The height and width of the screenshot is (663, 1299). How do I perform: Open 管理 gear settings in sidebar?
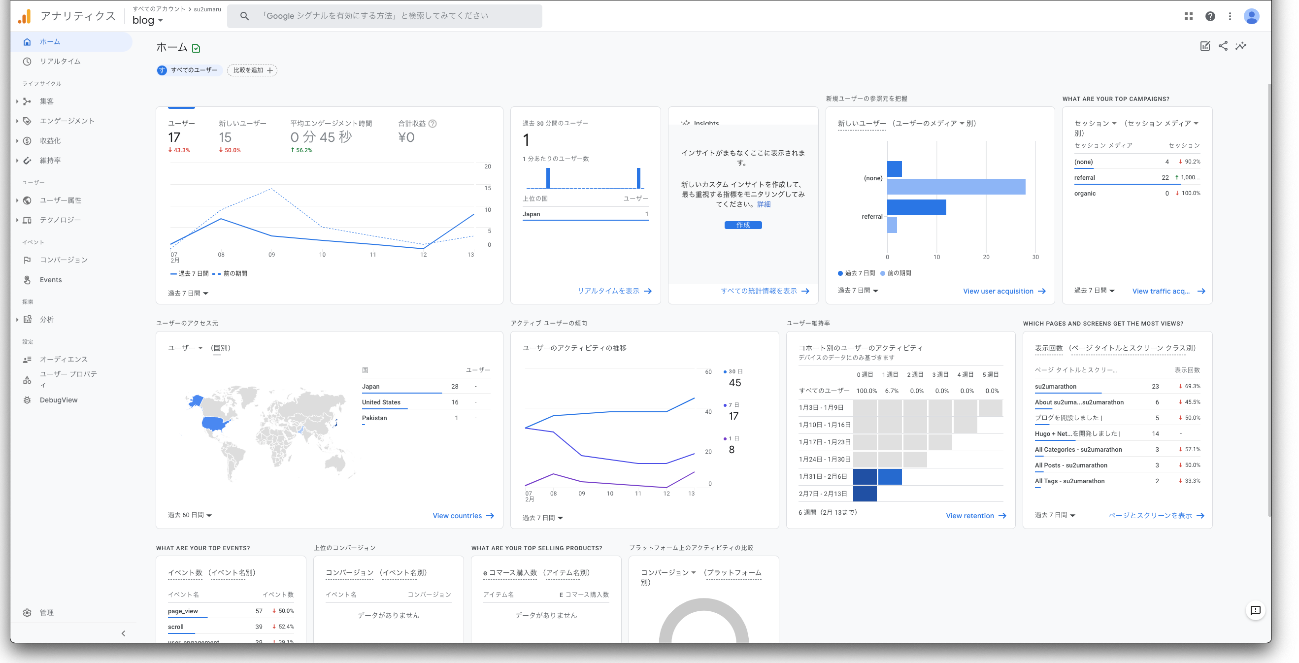[46, 613]
